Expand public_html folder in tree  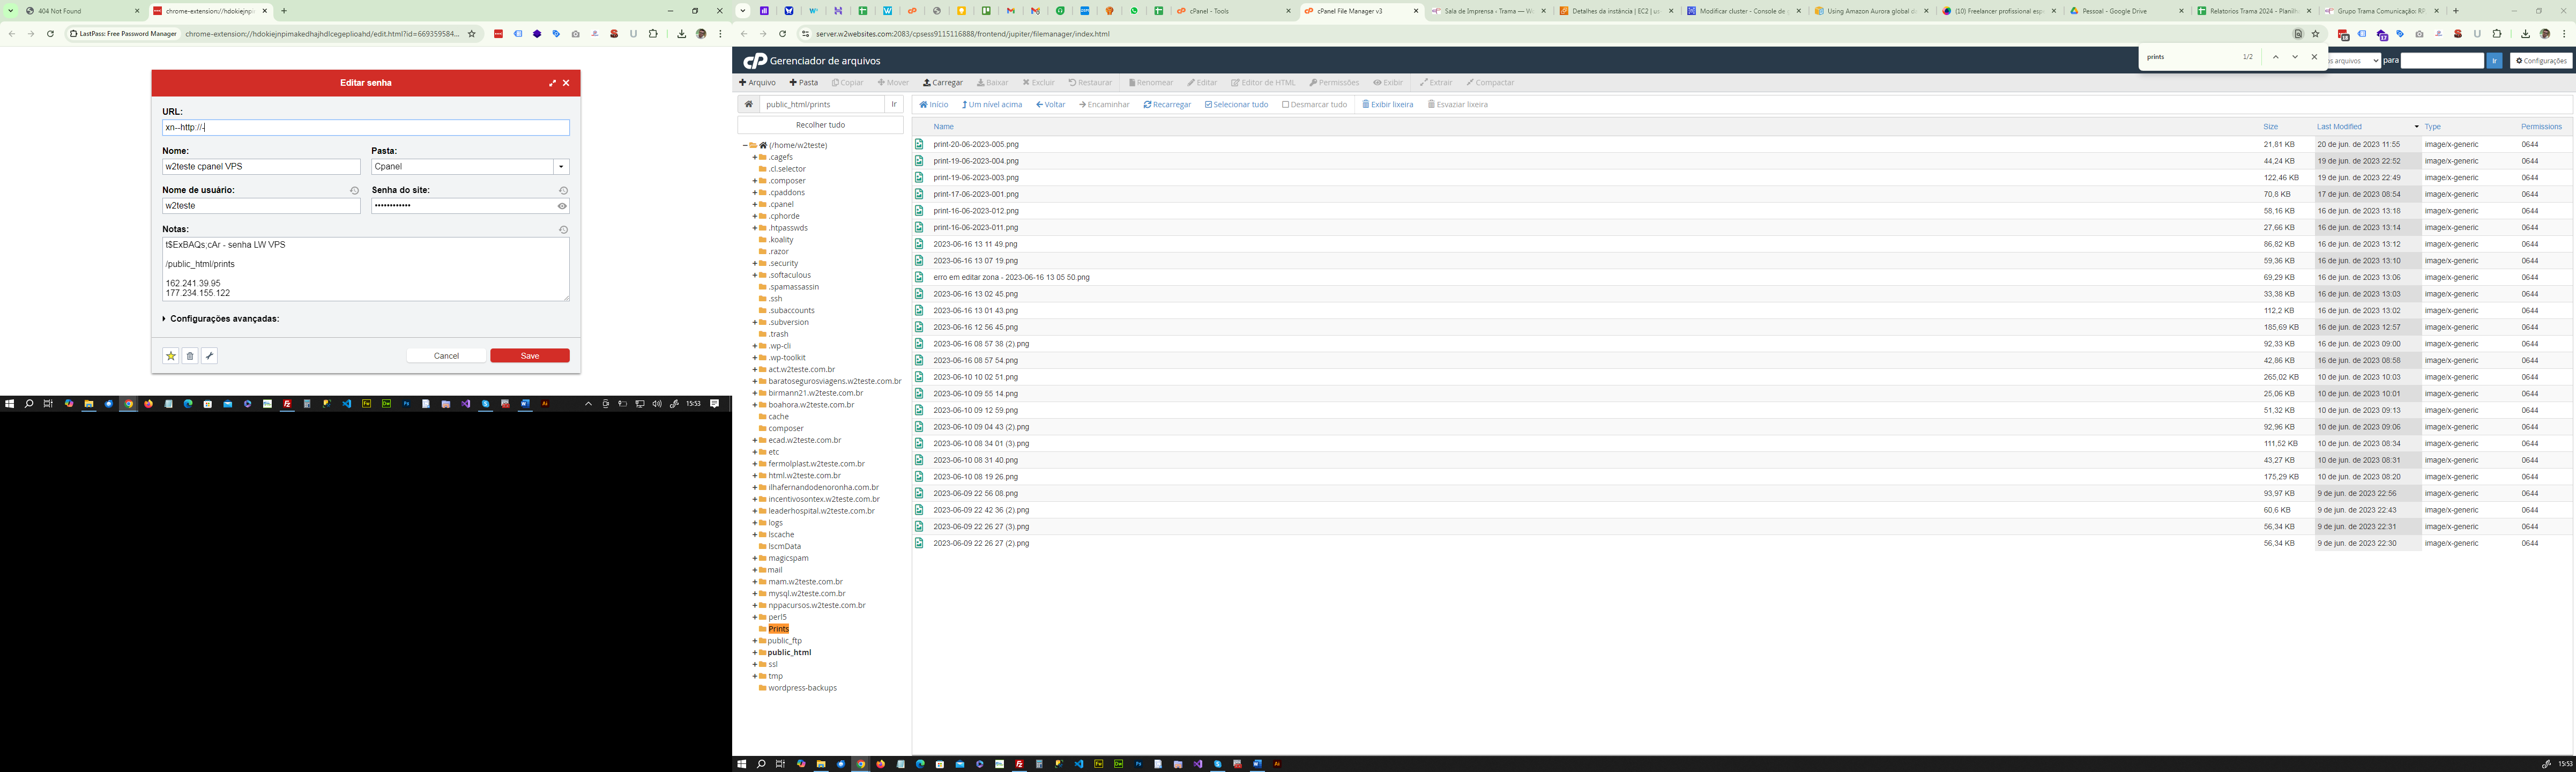[x=755, y=653]
